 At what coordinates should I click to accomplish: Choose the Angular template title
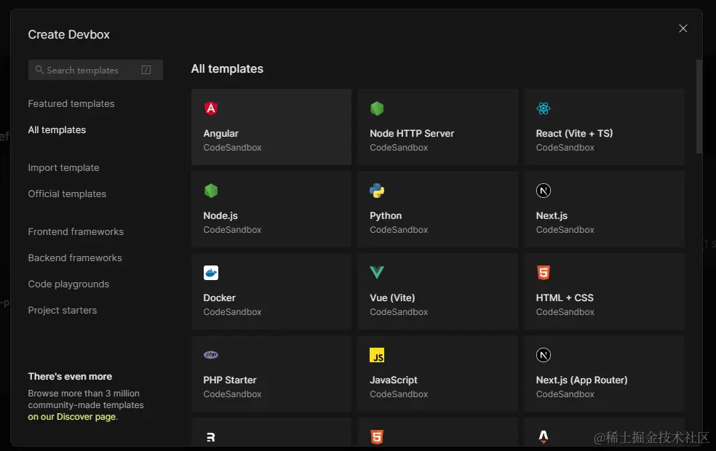(x=221, y=133)
